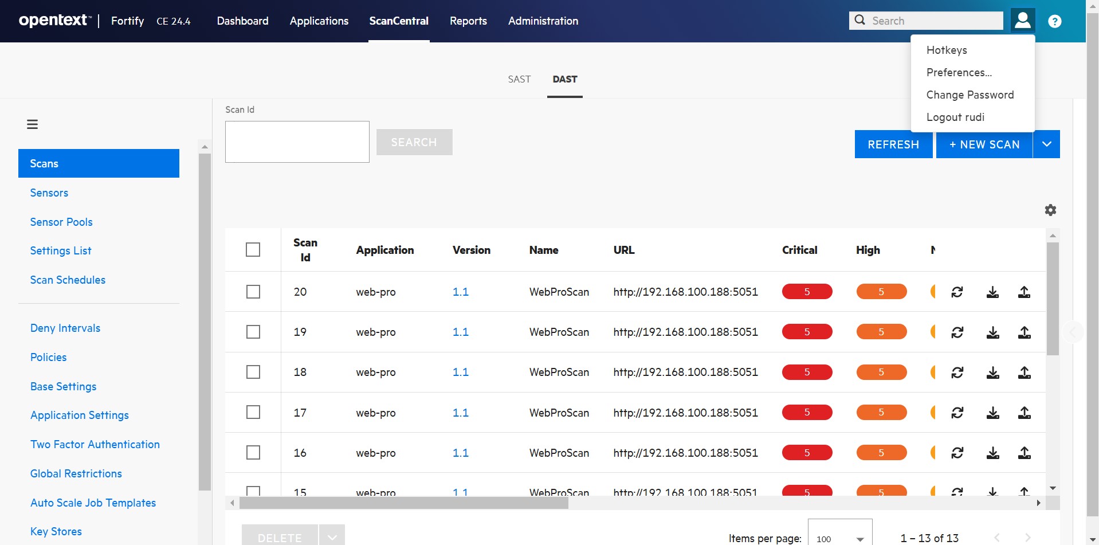This screenshot has width=1099, height=545.
Task: Choose Change Password from user menu
Action: click(x=970, y=95)
